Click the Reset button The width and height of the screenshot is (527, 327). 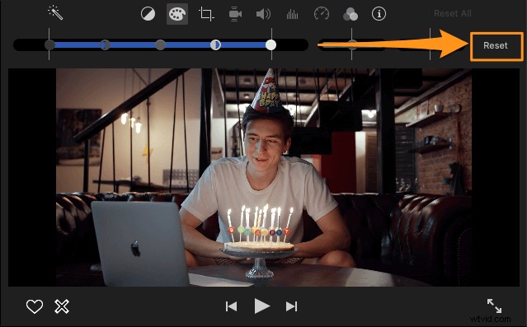496,46
